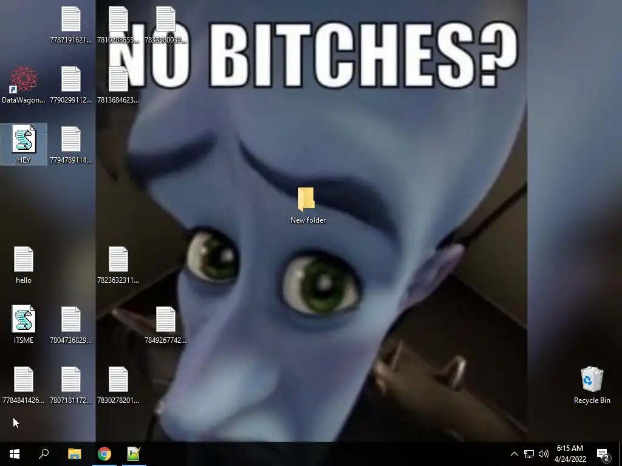This screenshot has width=622, height=466.
Task: Select the 7833580032... file icon
Action: (x=166, y=19)
